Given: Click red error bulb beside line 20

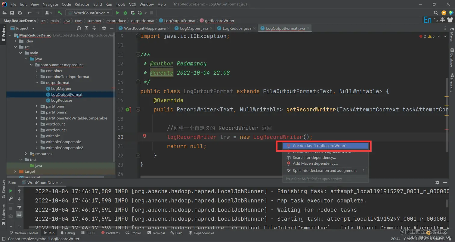Looking at the screenshot, I should point(144,136).
